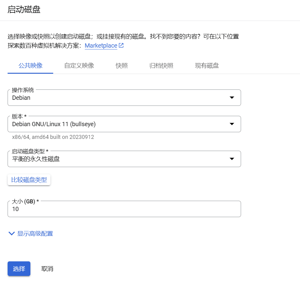300x292 pixels.
Task: Select the 公共映像 tab
Action: [30, 65]
